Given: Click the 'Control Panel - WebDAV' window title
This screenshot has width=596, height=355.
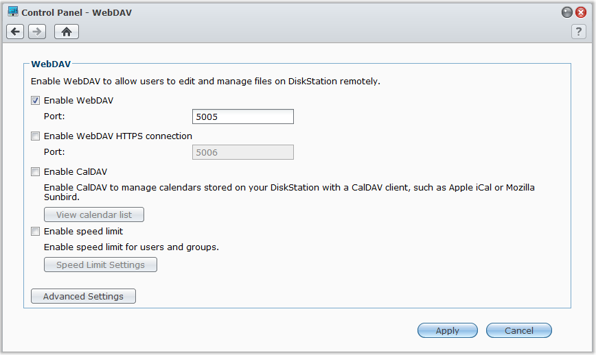Looking at the screenshot, I should pyautogui.click(x=76, y=12).
